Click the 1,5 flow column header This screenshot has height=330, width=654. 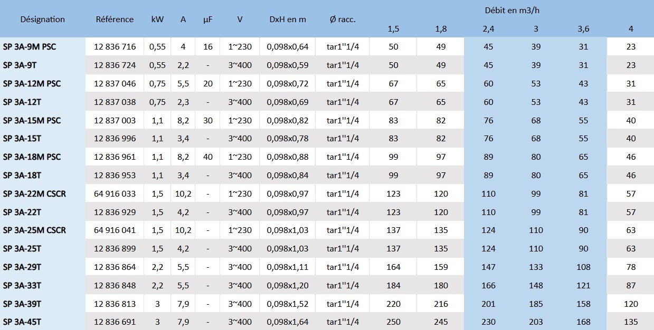pyautogui.click(x=394, y=30)
